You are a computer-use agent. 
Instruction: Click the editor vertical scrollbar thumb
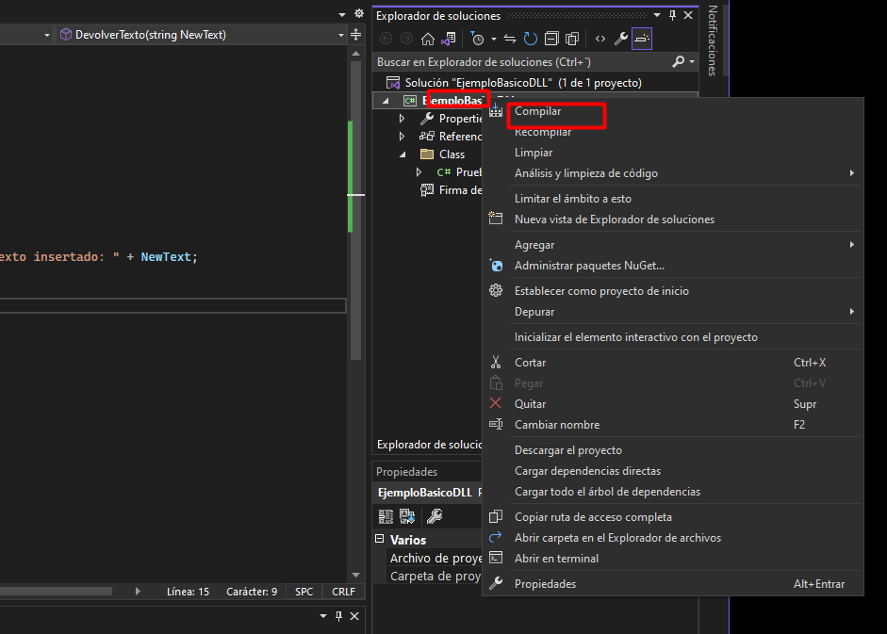coord(355,209)
